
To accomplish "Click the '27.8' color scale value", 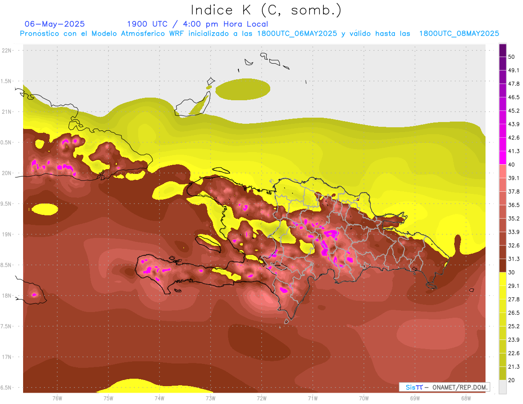I will (x=514, y=299).
